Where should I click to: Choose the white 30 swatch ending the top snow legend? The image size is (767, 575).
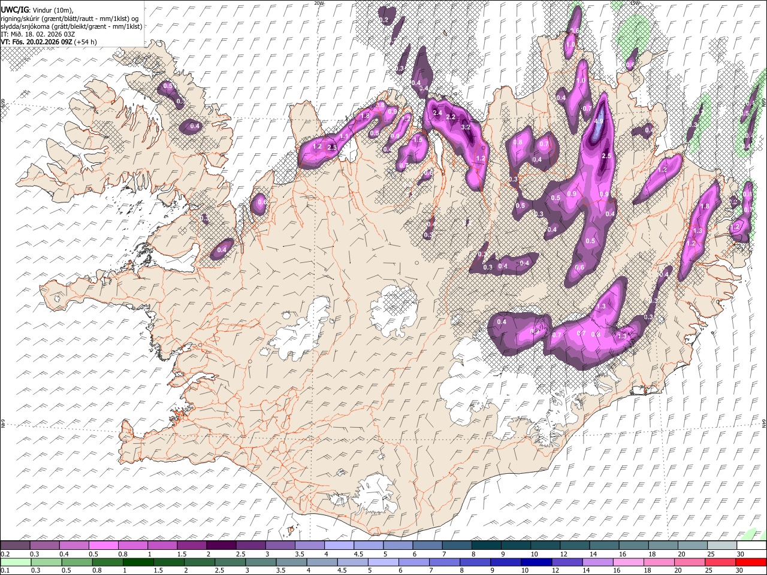[751, 546]
